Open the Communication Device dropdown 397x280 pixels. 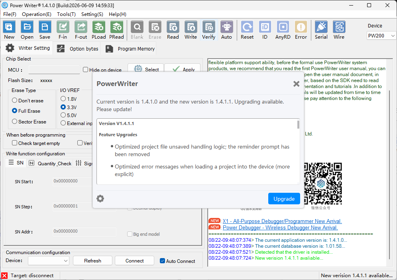point(48,260)
